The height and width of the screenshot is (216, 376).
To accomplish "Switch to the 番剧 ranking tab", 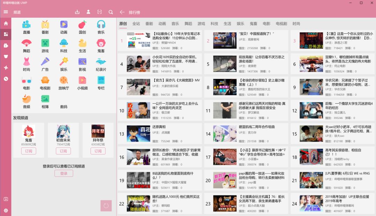I will 149,23.
